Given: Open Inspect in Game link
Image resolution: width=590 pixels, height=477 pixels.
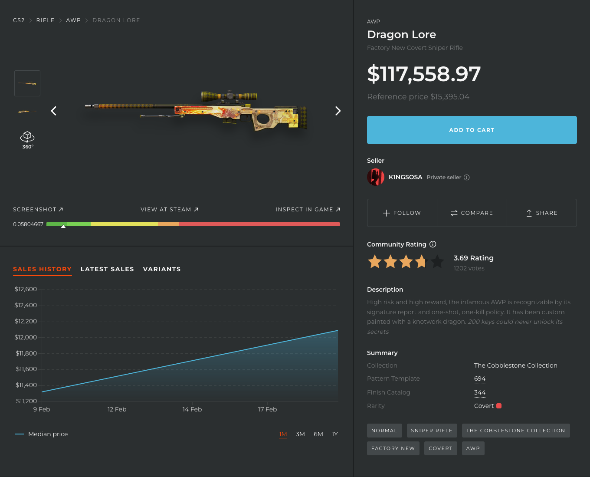Looking at the screenshot, I should (x=308, y=210).
